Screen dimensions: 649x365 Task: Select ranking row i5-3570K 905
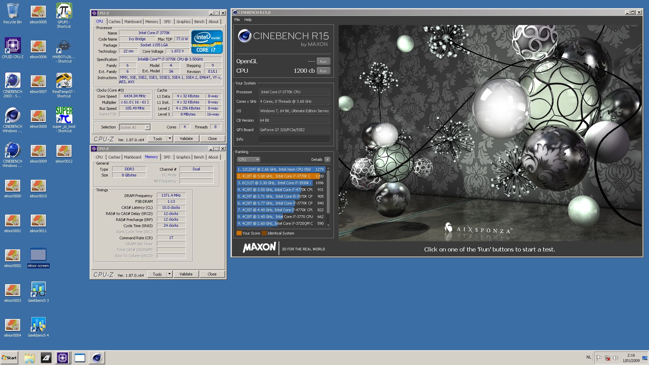(281, 196)
